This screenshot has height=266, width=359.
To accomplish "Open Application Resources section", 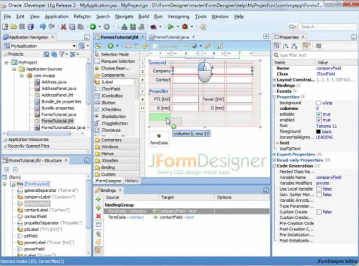I will pos(29,139).
